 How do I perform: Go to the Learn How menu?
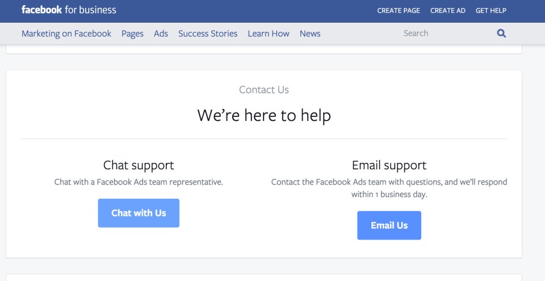[x=269, y=33]
